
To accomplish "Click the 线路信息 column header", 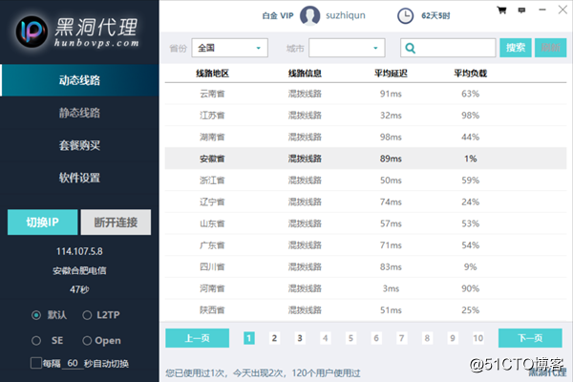I will [305, 74].
